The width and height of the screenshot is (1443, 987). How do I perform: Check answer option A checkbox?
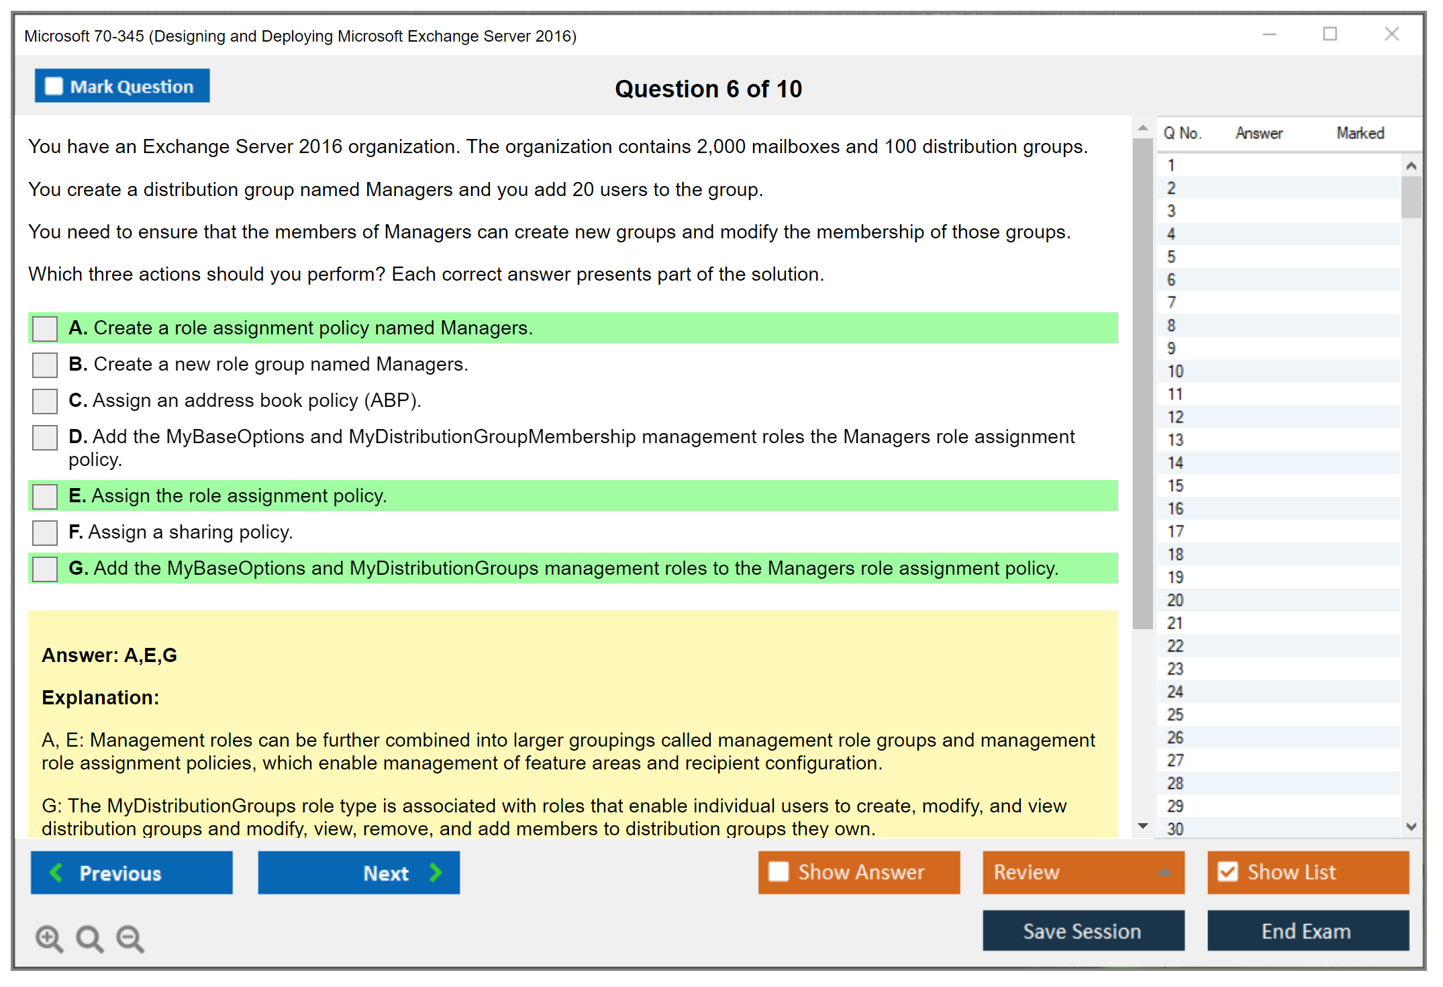point(45,329)
